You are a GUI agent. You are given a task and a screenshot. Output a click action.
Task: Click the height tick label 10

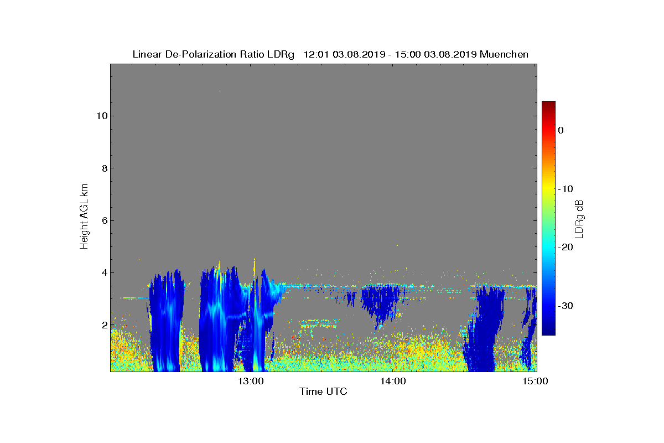coord(101,116)
